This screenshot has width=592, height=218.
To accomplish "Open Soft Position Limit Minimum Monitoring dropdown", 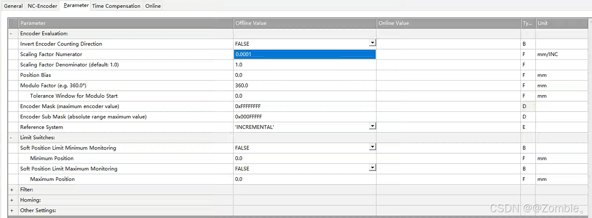I will [x=372, y=147].
